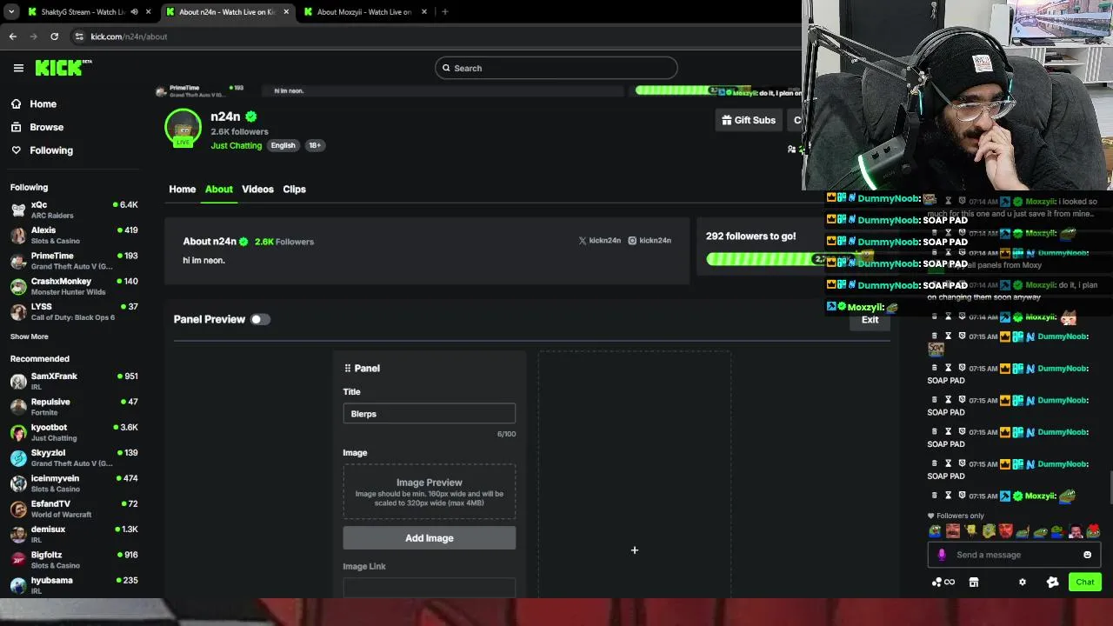
Task: Open Alexis channel in Following list
Action: pos(74,235)
